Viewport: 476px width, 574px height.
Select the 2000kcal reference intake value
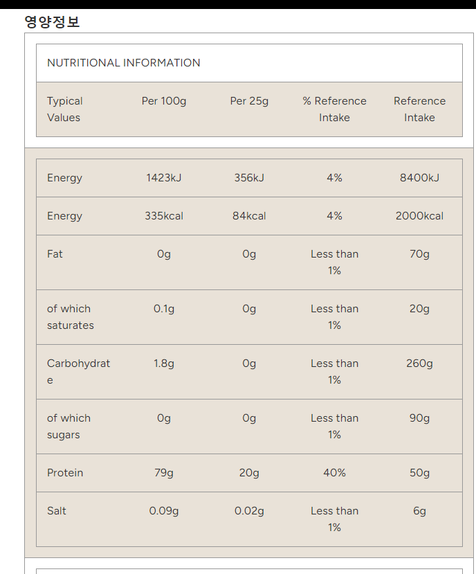[x=419, y=216]
